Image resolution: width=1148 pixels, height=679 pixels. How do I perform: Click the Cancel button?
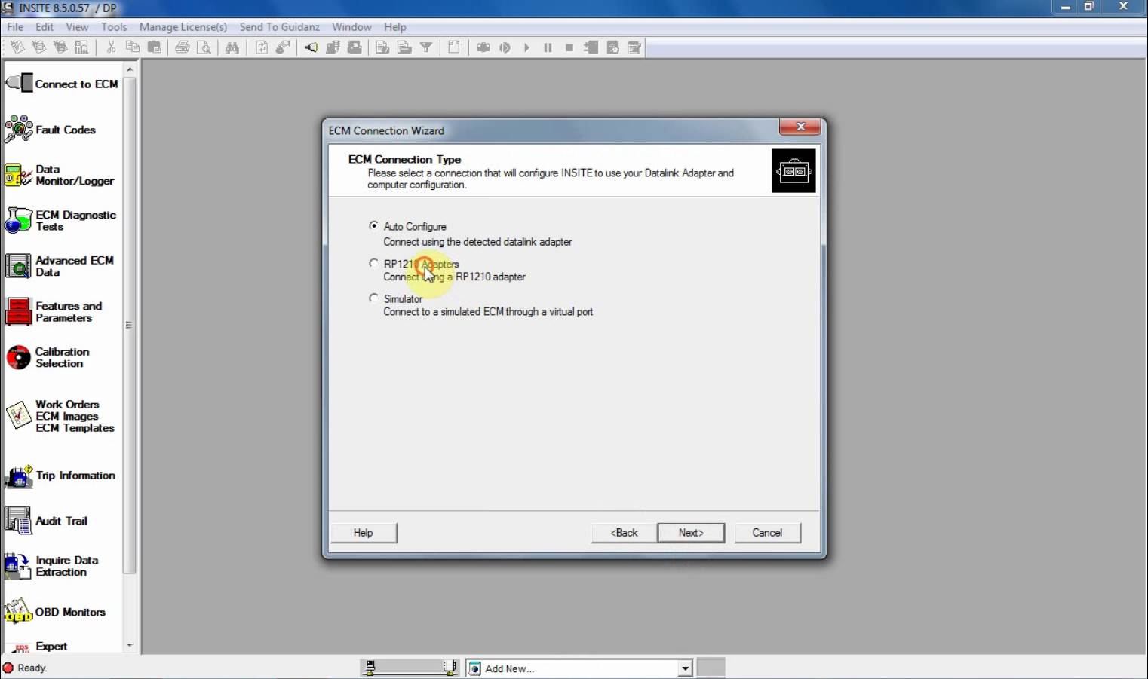tap(768, 533)
